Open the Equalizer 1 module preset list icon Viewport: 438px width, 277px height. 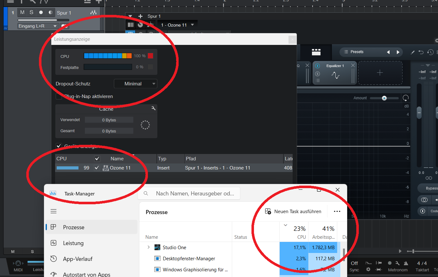click(x=318, y=81)
